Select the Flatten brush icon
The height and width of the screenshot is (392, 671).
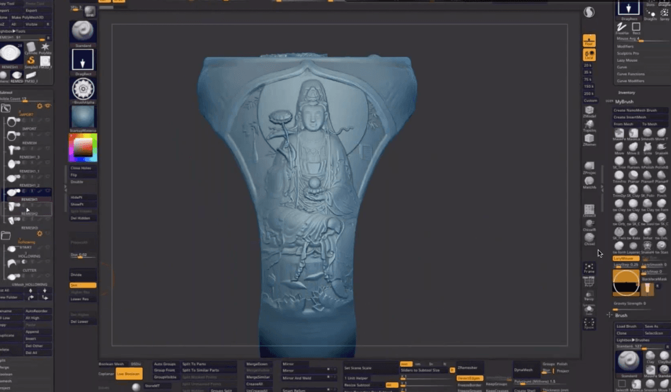[x=633, y=162]
